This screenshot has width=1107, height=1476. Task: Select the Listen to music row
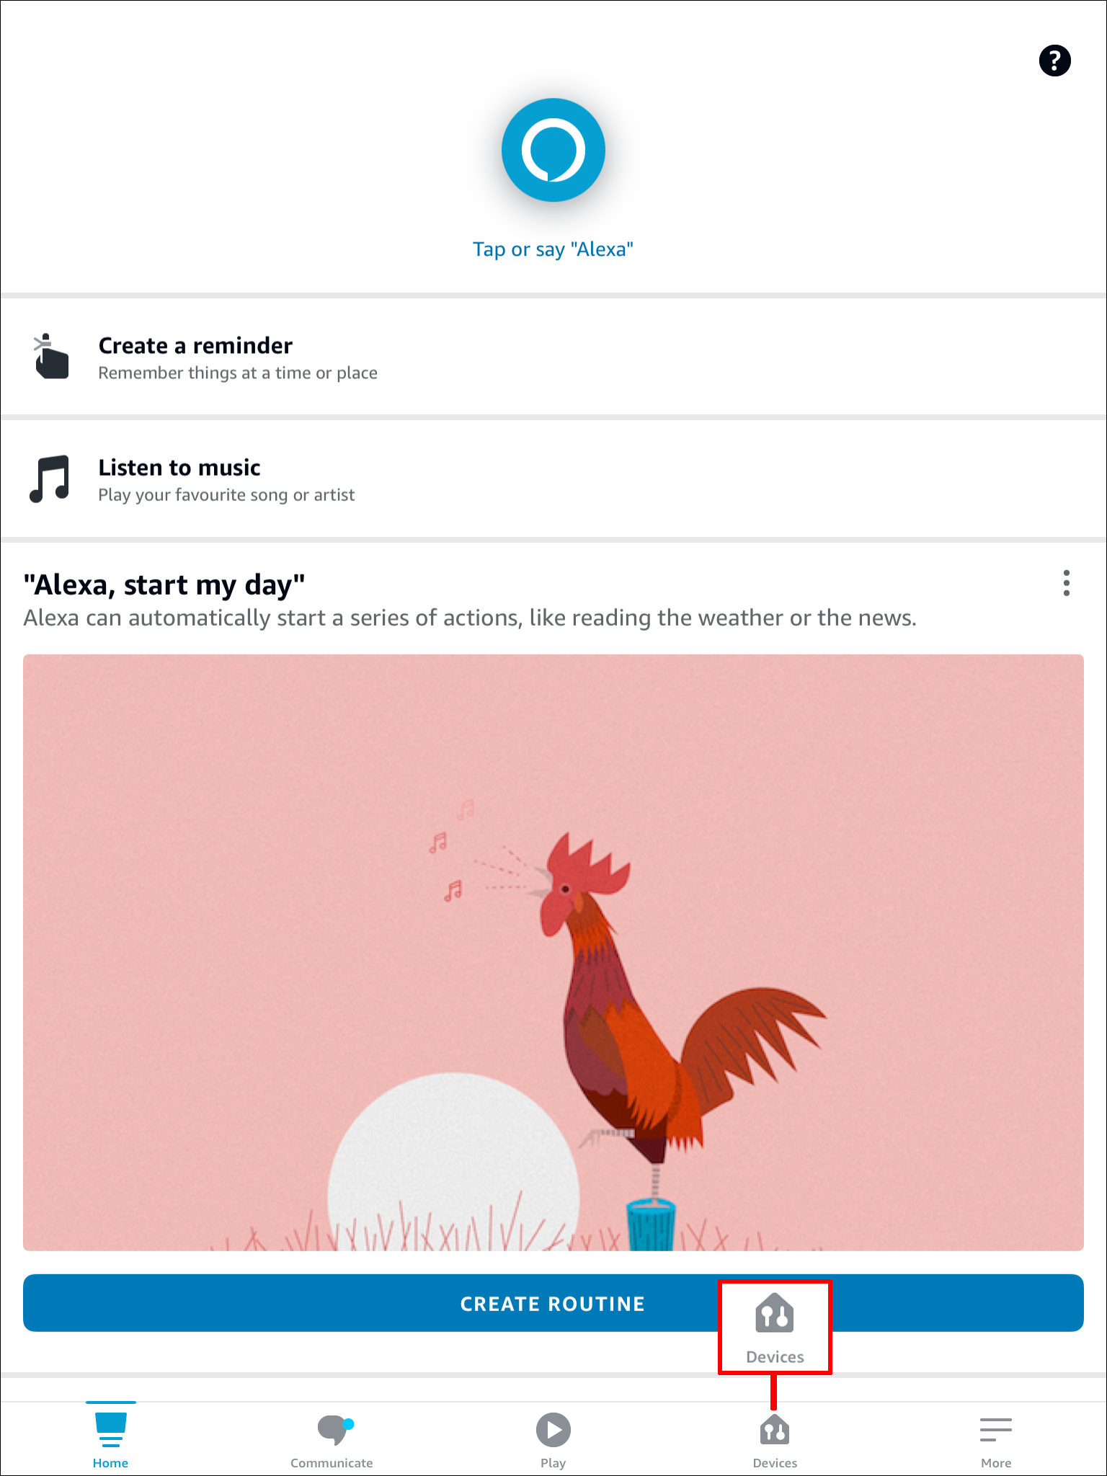coord(553,479)
